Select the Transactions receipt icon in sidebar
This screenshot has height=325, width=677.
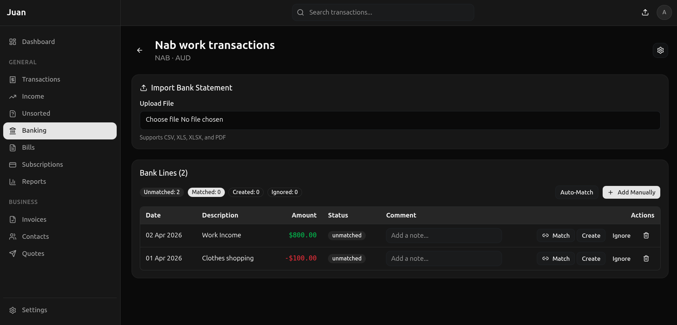coord(13,79)
